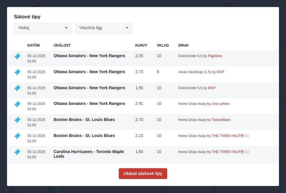
Task: Click ticket icon for 2.23 odds Boston row
Action: click(17, 136)
